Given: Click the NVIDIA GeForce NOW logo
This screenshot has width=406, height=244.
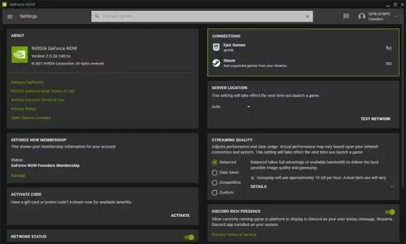Looking at the screenshot, I should [x=19, y=54].
